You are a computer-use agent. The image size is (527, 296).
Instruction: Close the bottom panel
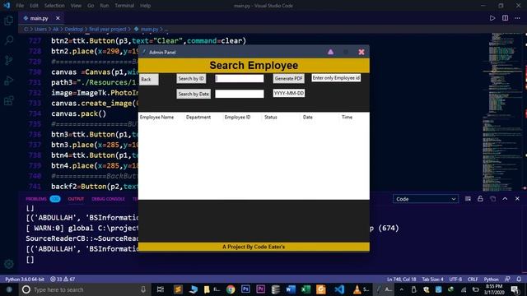pyautogui.click(x=517, y=199)
